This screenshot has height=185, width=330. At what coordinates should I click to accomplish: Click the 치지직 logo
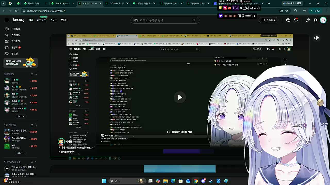(18, 20)
